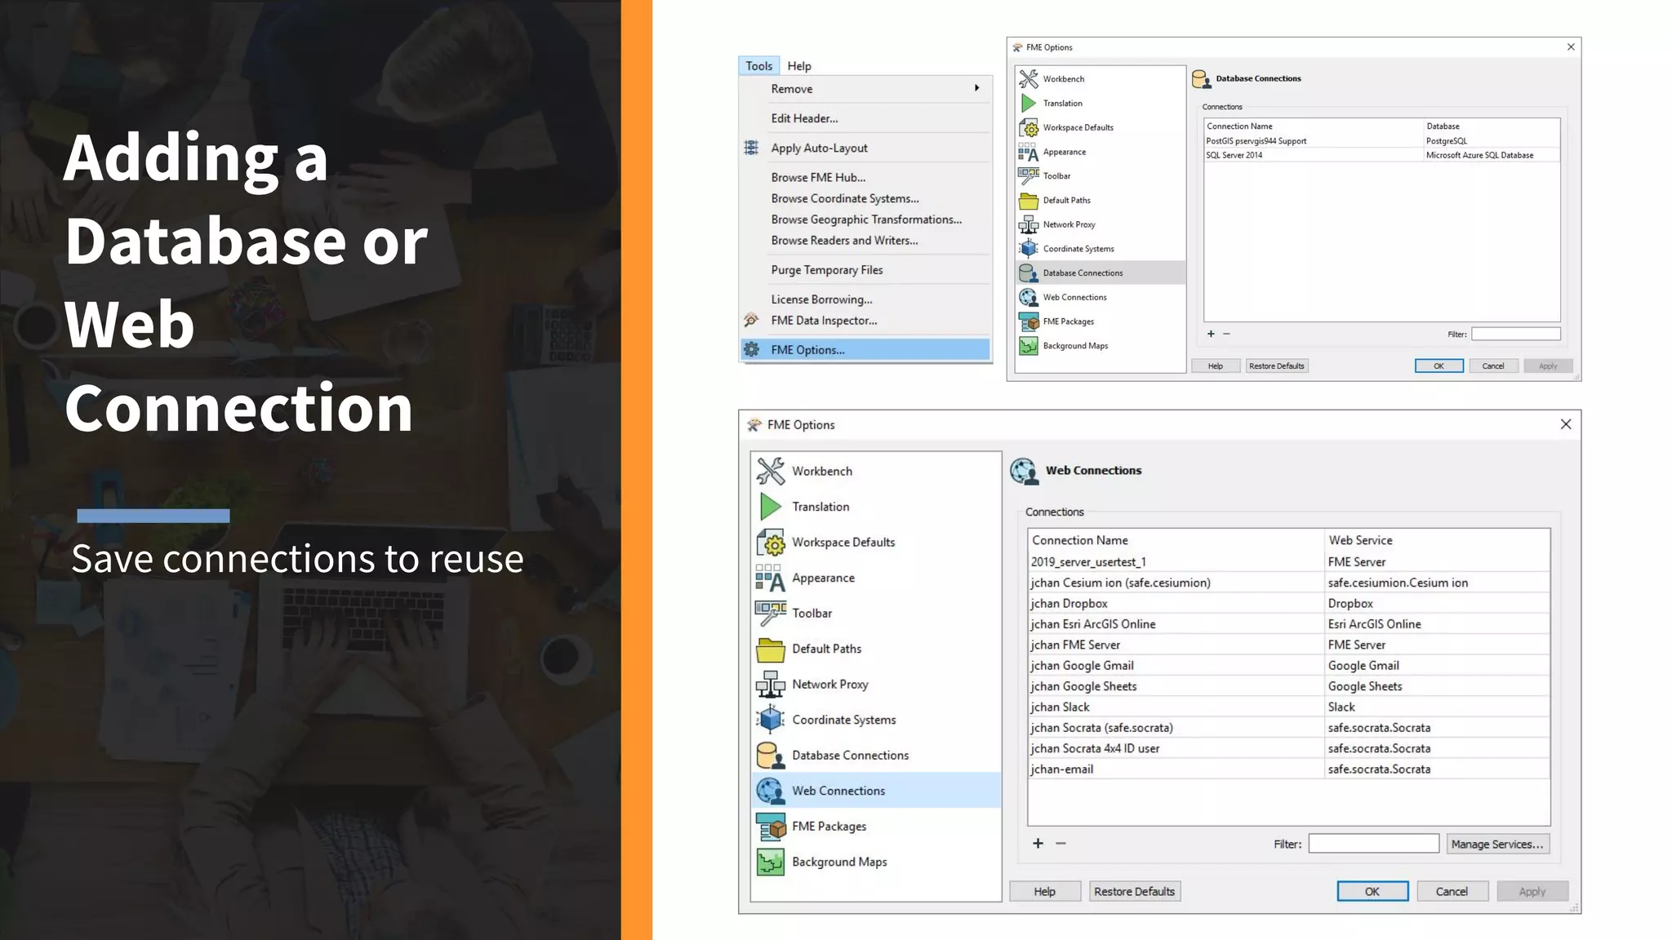The image size is (1672, 940).
Task: Click the Database Connections cylinder icon in the large dialog
Action: (x=770, y=755)
